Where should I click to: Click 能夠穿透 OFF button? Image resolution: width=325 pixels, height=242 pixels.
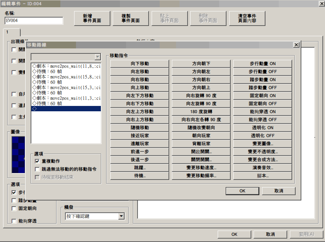(x=263, y=120)
